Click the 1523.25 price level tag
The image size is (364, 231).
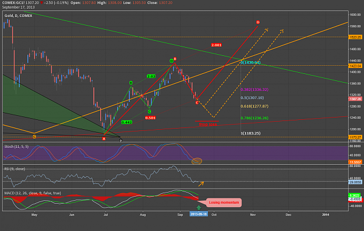tap(355, 37)
